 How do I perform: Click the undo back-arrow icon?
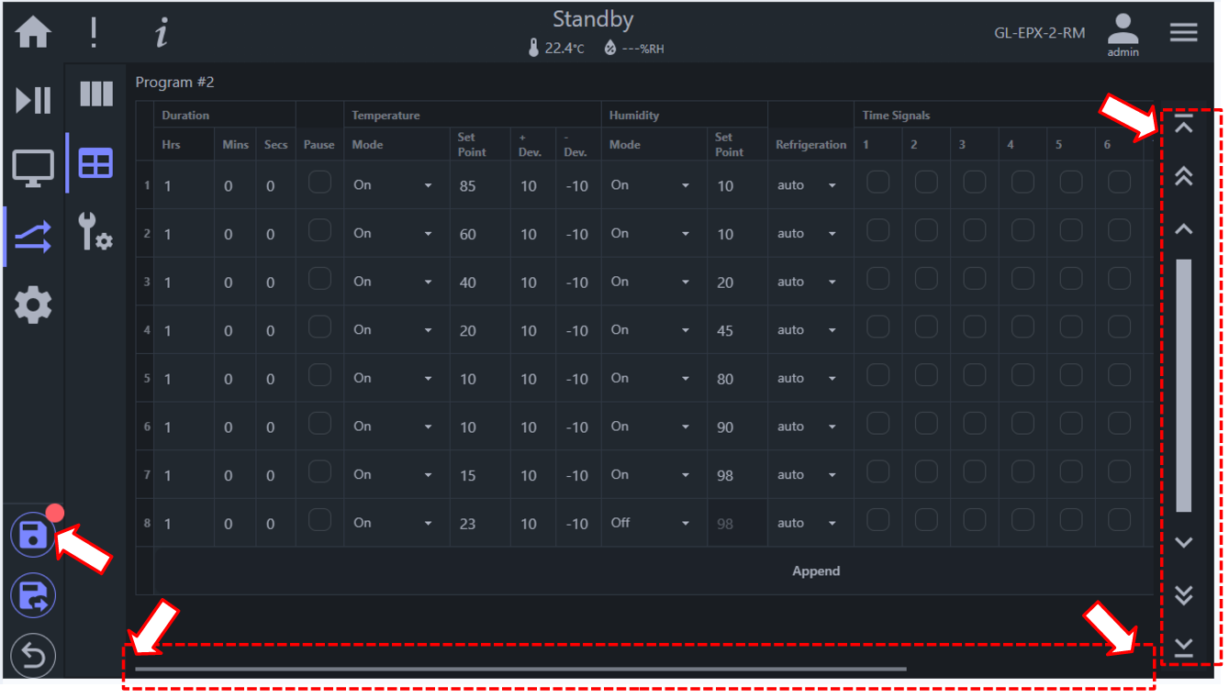(x=33, y=657)
